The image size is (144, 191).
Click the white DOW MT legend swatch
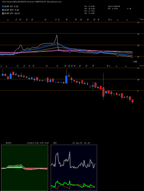coord(3,10)
